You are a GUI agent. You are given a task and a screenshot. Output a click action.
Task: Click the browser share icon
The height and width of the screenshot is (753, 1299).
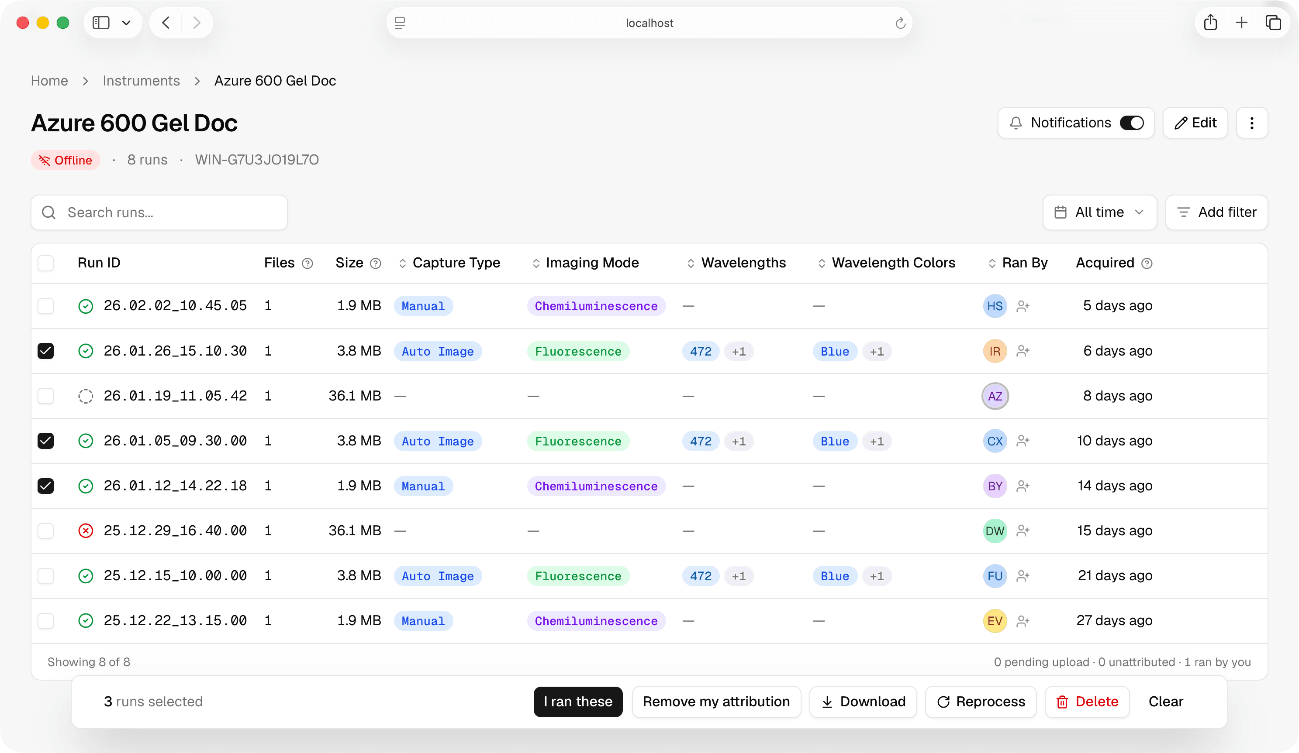point(1210,23)
